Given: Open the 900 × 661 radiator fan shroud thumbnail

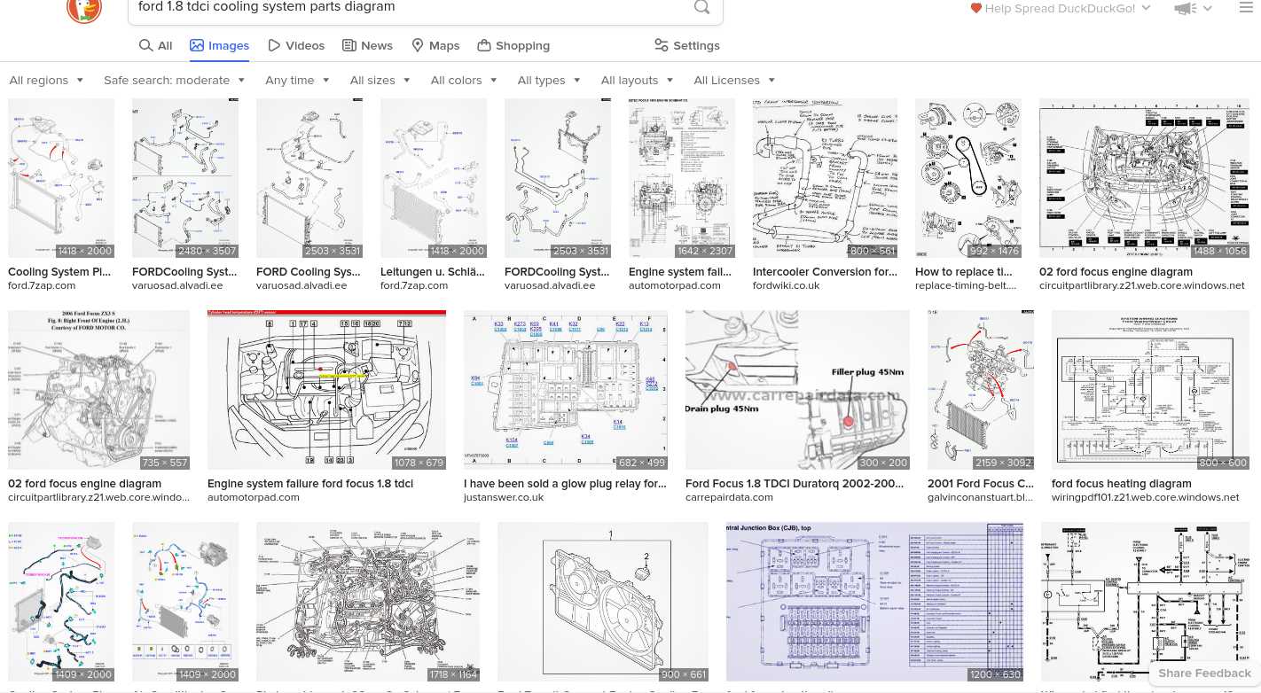Looking at the screenshot, I should pyautogui.click(x=603, y=602).
